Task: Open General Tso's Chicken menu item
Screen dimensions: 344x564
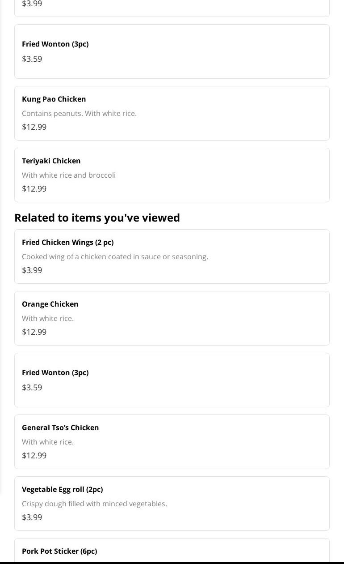Action: [60, 427]
